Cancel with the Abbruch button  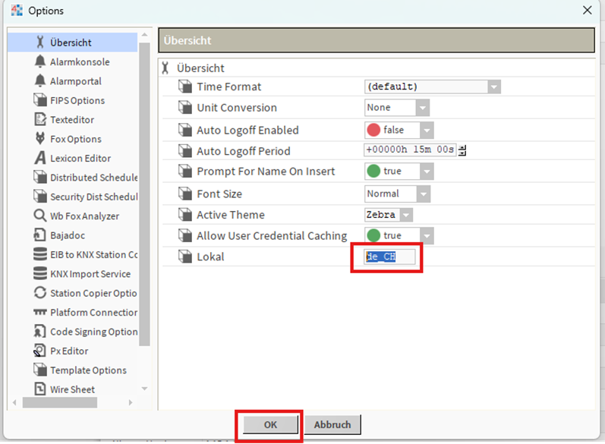coord(332,424)
